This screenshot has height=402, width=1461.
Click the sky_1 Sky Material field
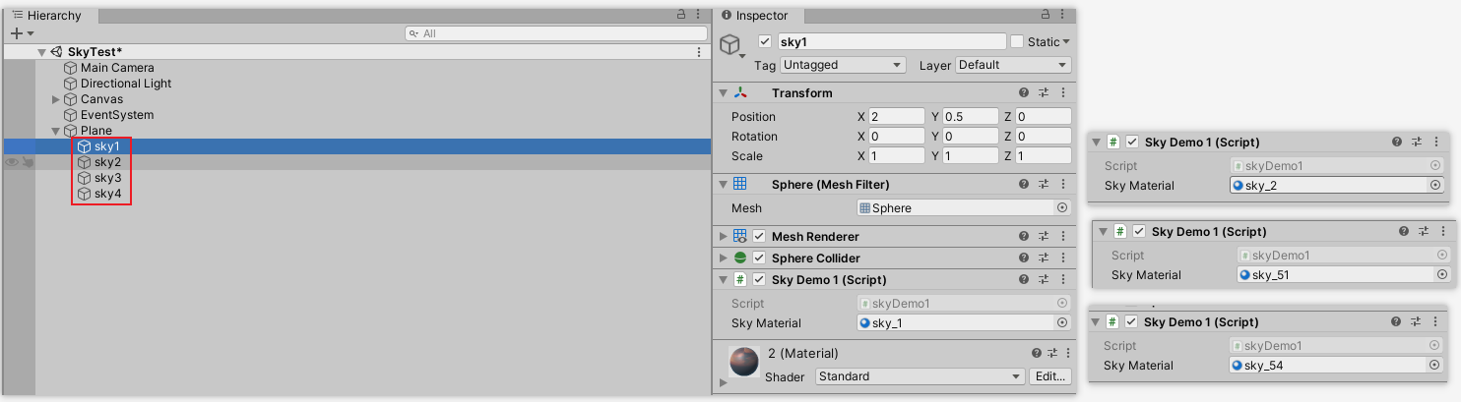pos(964,322)
